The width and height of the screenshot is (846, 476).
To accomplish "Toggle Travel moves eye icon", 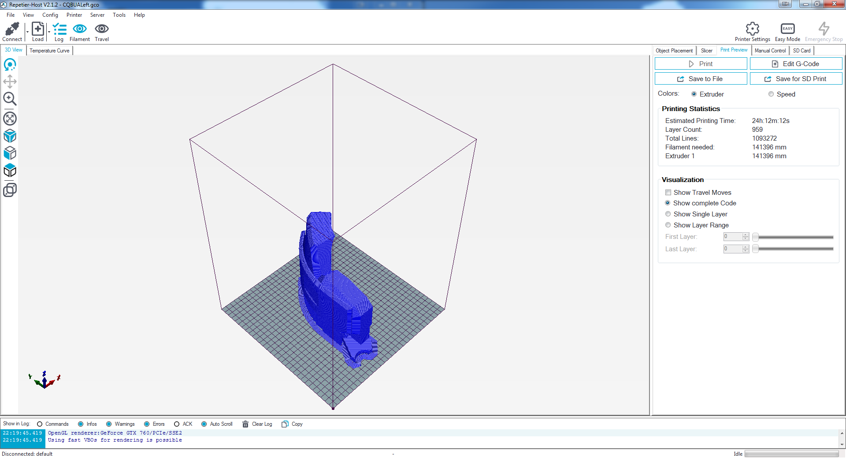I will pos(102,29).
